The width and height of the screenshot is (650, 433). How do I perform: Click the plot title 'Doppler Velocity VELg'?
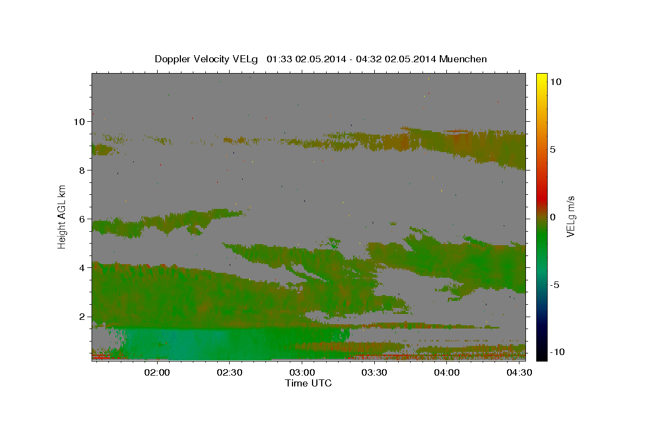click(x=207, y=59)
